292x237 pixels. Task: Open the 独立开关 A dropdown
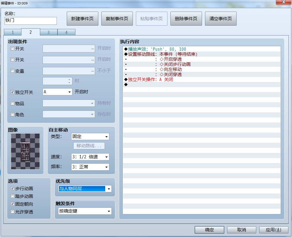tap(57, 92)
